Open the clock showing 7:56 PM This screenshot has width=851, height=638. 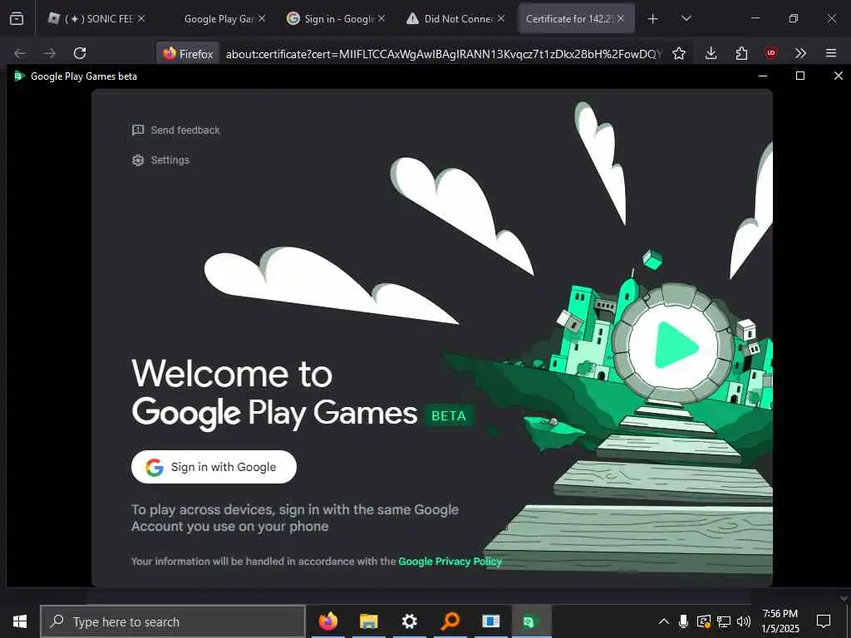(x=780, y=621)
